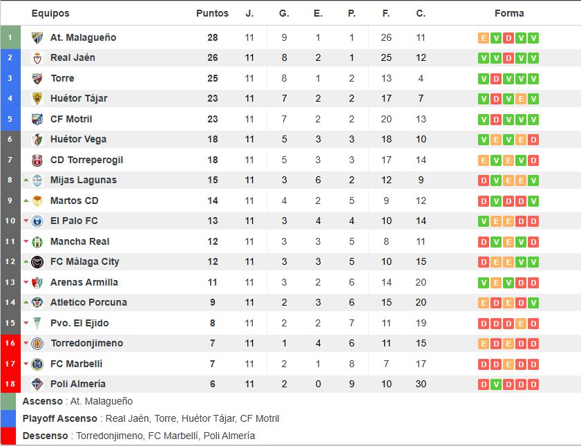Click Poli Almería's green V form badge

[x=496, y=384]
